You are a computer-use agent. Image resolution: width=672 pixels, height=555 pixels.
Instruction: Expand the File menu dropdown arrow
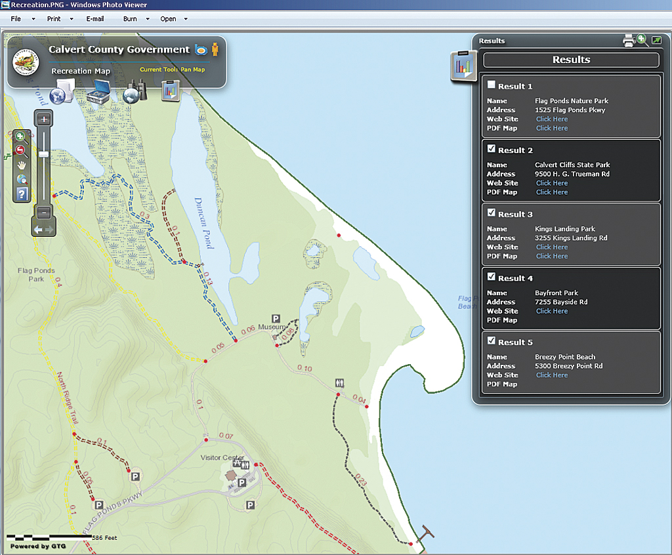pos(33,19)
